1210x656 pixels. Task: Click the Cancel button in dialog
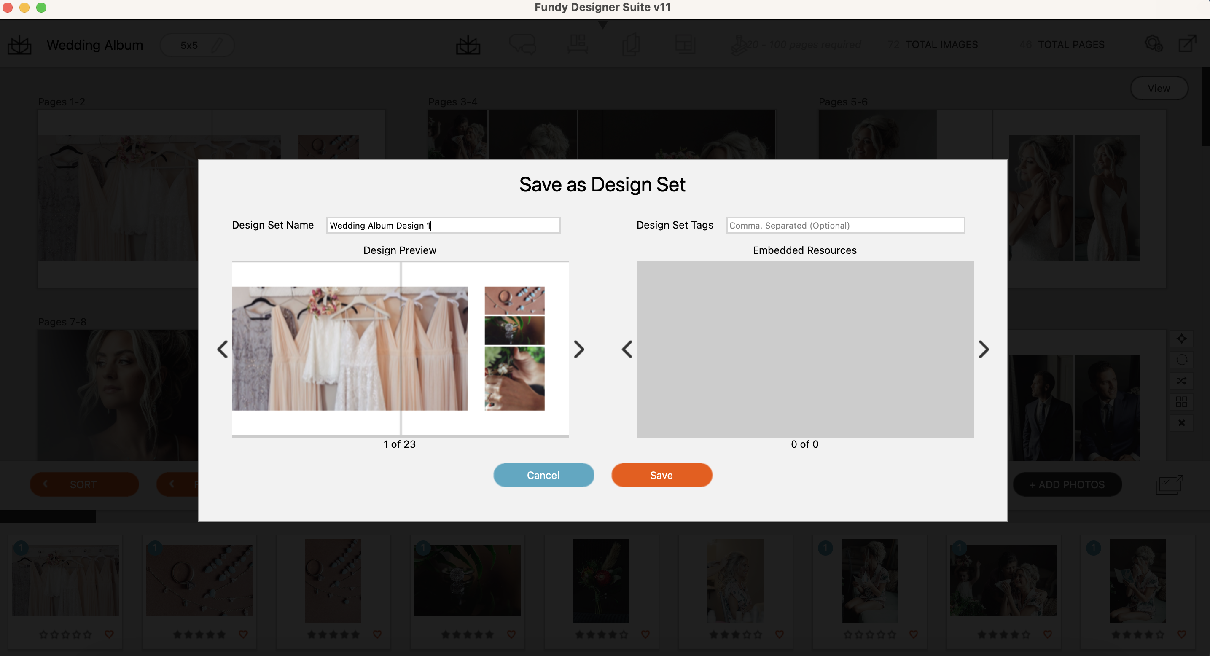click(x=543, y=475)
